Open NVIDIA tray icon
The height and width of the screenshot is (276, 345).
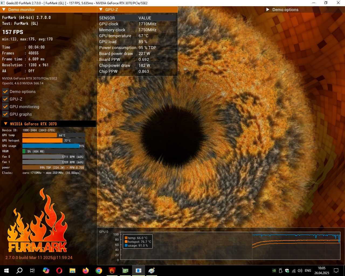[x=274, y=271]
